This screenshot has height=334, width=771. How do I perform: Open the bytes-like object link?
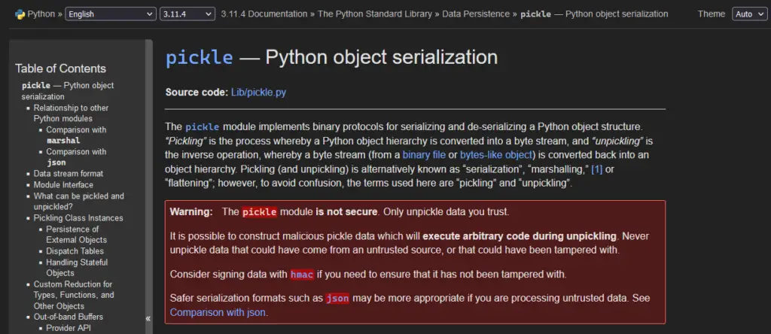496,155
